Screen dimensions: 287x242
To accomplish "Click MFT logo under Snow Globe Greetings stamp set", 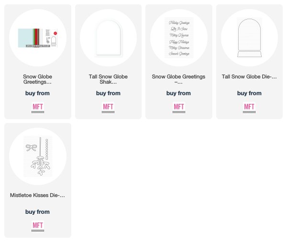I will point(178,108).
